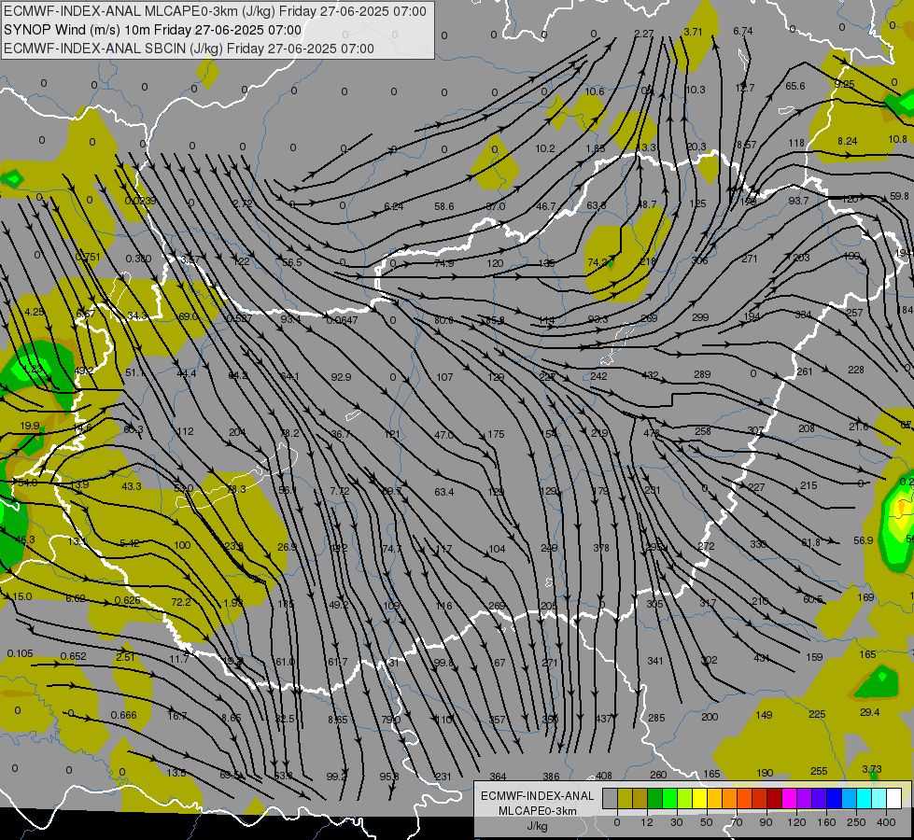
Task: Click the map value 8.24
Action: 848,141
